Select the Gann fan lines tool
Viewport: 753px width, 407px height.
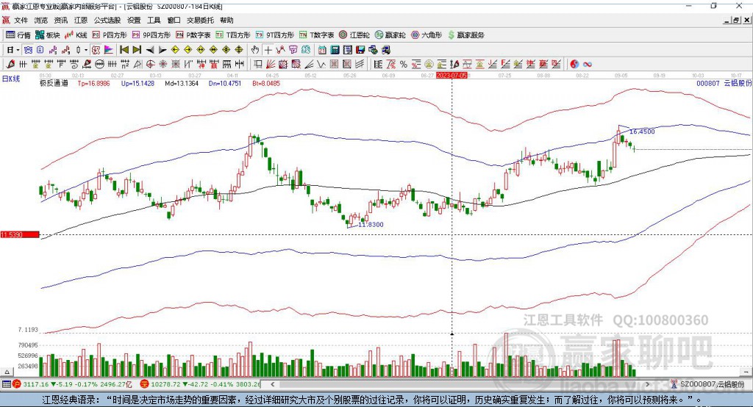click(271, 65)
